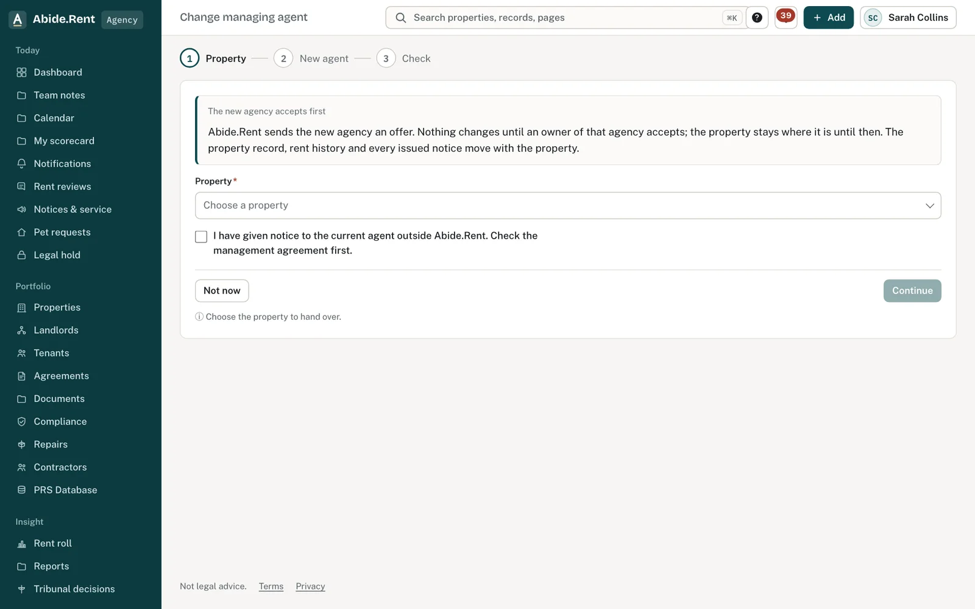This screenshot has height=609, width=975.
Task: Click the Properties building icon
Action: coord(21,308)
